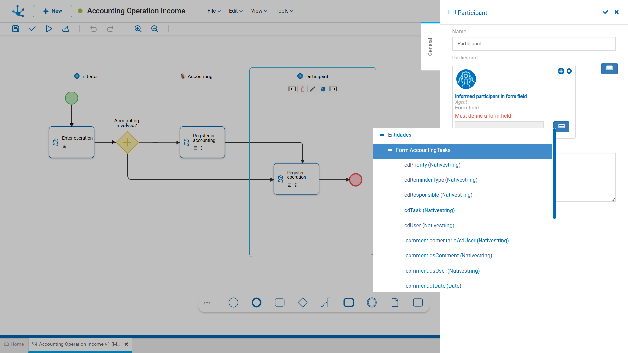Open the palette more options dots
Screen dimensions: 628x353
(207, 303)
